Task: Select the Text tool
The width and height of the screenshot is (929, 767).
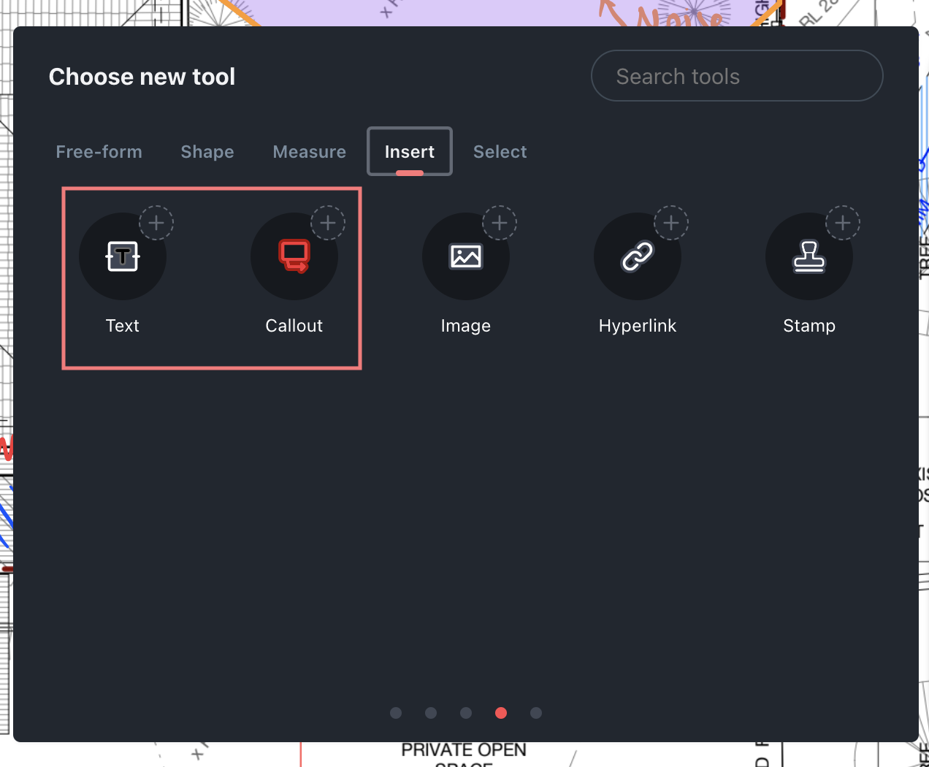Action: (x=122, y=256)
